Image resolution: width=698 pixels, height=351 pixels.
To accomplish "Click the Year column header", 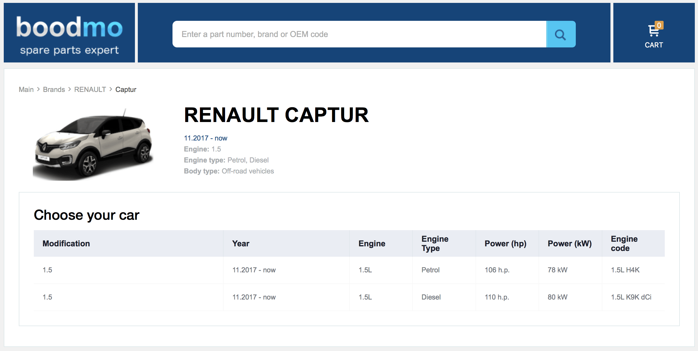I will click(240, 244).
